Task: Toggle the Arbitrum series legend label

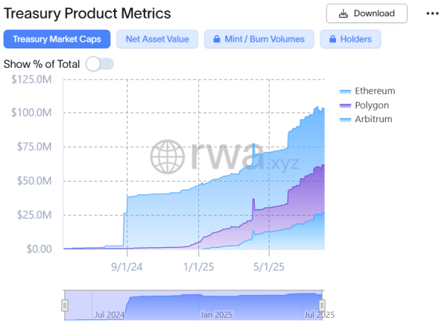Action: coord(372,119)
